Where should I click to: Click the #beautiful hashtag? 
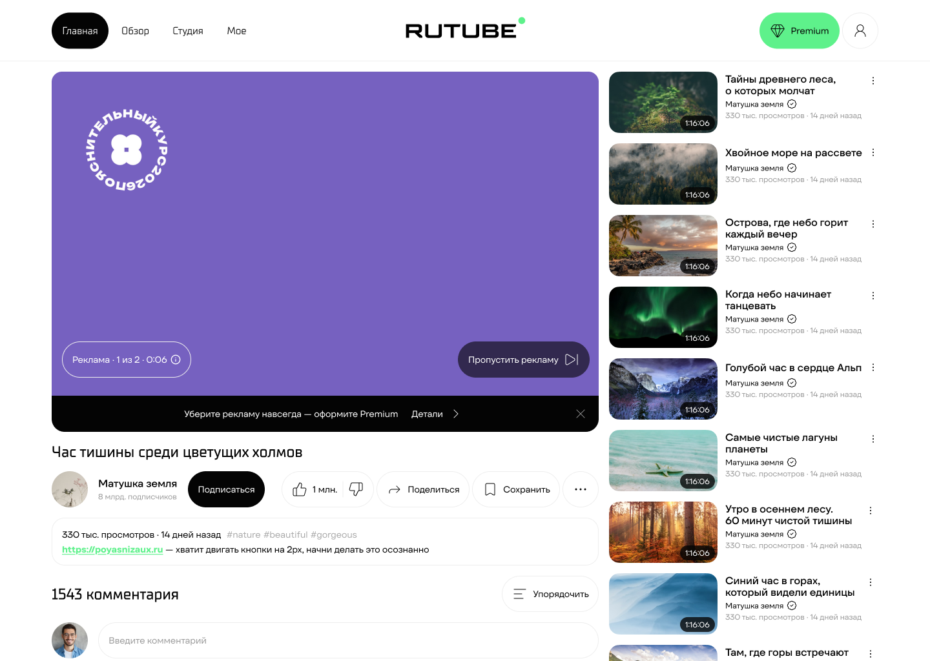(285, 535)
